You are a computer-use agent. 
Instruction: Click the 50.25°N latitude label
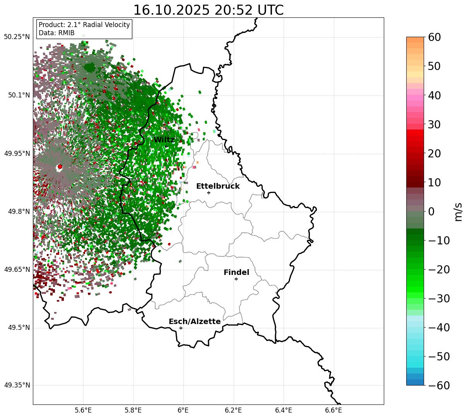click(x=17, y=37)
